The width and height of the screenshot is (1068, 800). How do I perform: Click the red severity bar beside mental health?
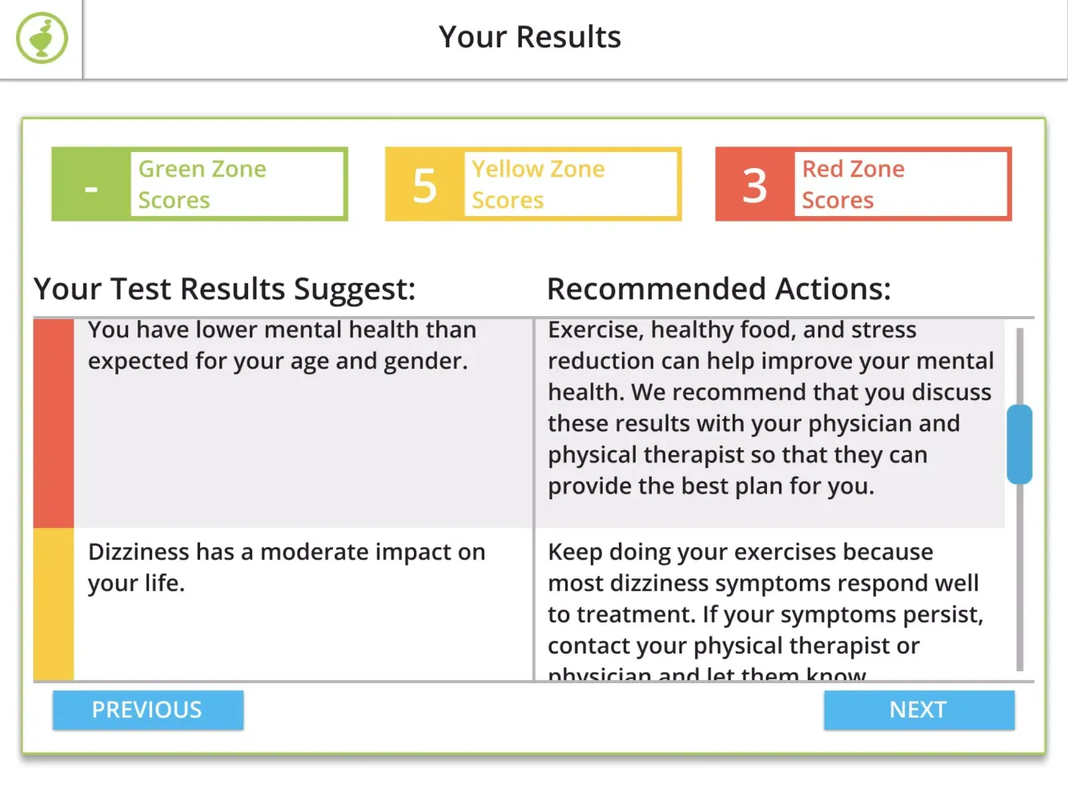54,422
